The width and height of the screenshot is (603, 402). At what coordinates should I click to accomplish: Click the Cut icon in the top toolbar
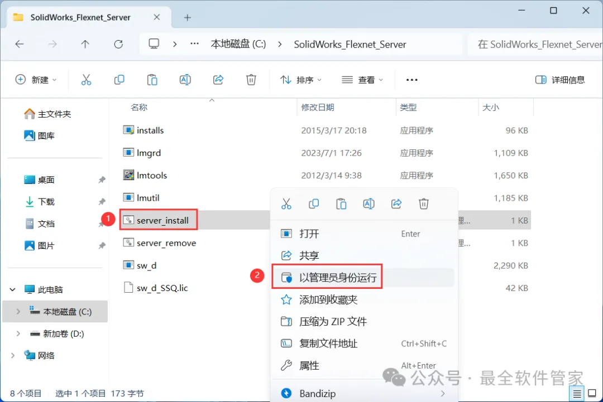click(86, 80)
